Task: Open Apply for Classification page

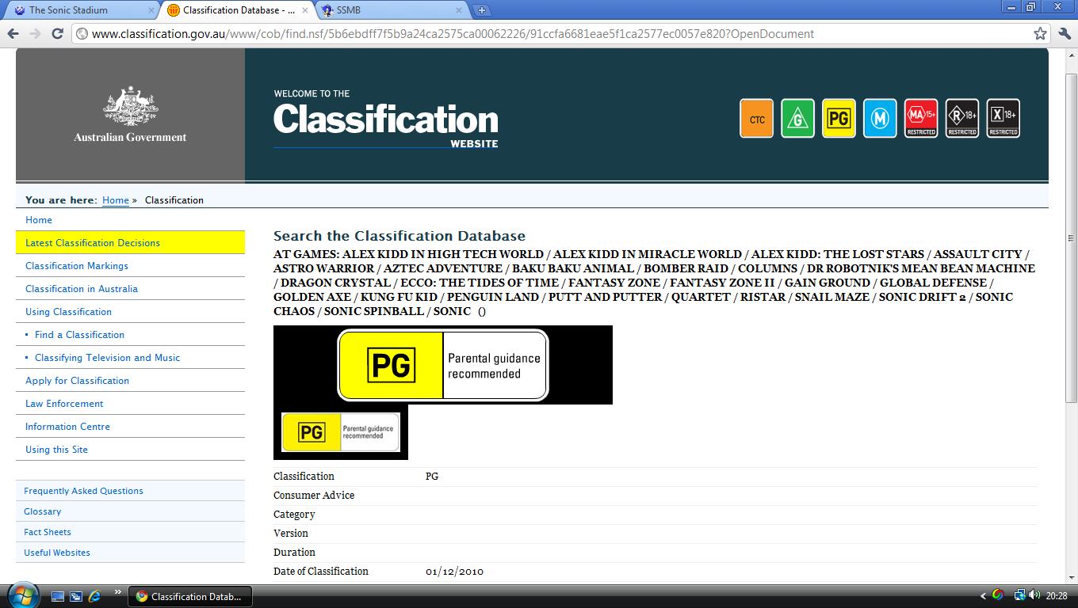Action: pyautogui.click(x=77, y=381)
